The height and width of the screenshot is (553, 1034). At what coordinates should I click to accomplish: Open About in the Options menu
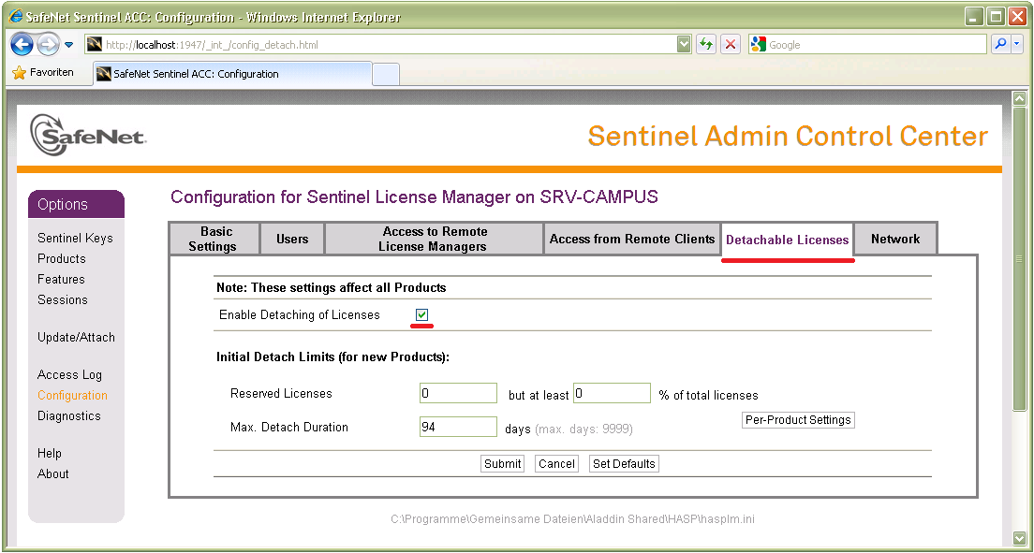pyautogui.click(x=52, y=473)
